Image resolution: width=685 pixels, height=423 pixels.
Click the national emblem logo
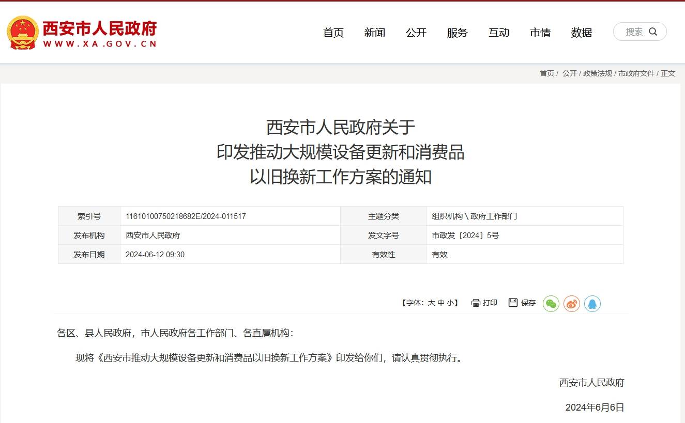coord(22,33)
